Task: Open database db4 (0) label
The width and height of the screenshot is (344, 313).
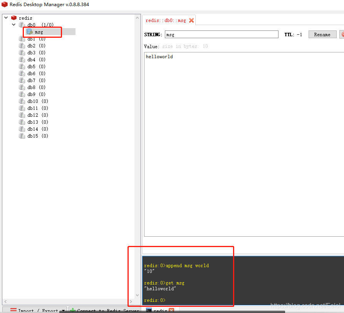Action: (37, 60)
